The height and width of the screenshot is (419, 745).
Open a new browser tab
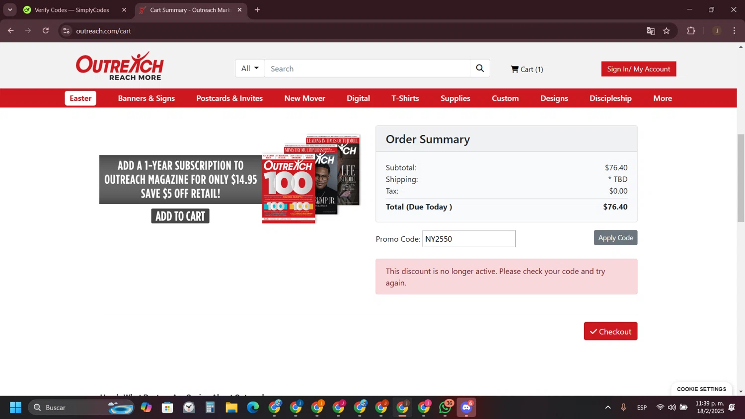pyautogui.click(x=257, y=10)
